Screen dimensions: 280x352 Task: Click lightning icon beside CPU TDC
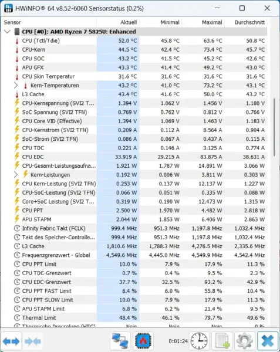[x=17, y=147]
